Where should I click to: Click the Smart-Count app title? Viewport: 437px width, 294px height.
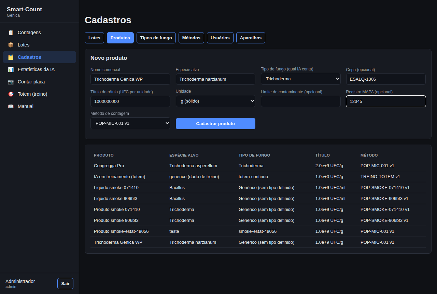point(25,9)
